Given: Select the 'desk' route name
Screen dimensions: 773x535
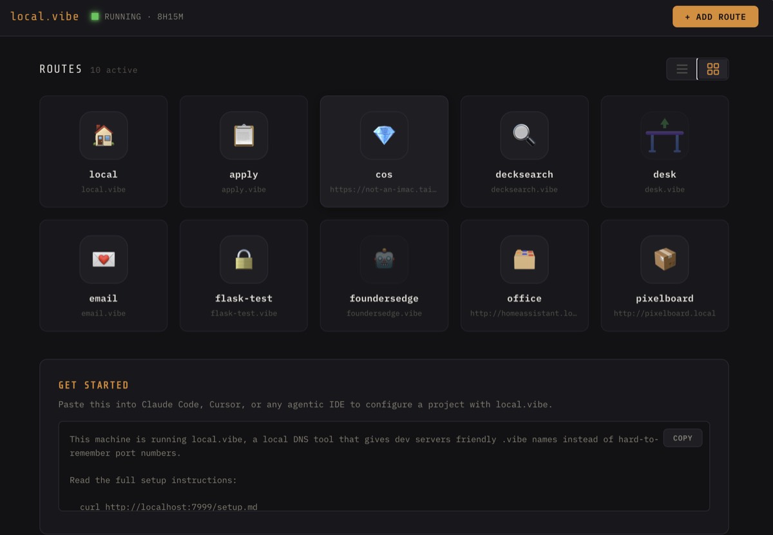Looking at the screenshot, I should [x=665, y=174].
